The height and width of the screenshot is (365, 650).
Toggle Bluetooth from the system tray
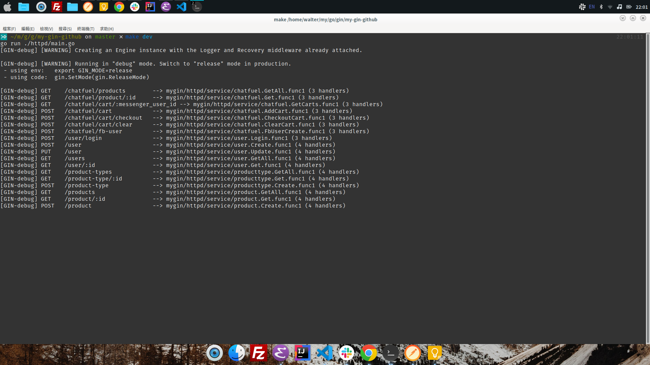601,7
